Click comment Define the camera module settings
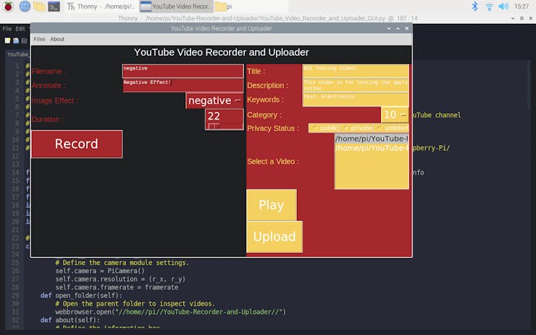 [x=122, y=262]
